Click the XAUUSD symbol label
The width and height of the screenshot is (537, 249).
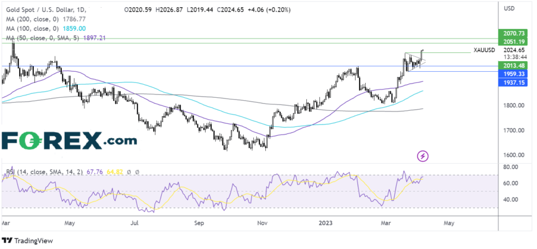[x=479, y=51]
